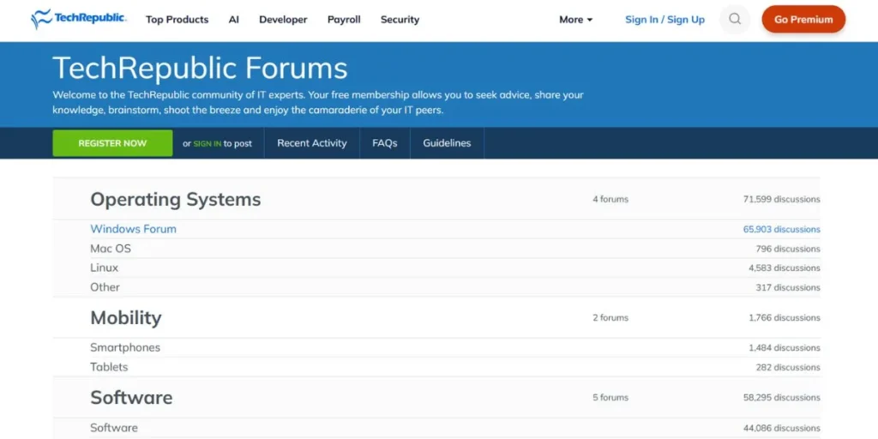Screen dimensions: 878x439
Task: Click the 796 discussions count
Action: tap(788, 250)
